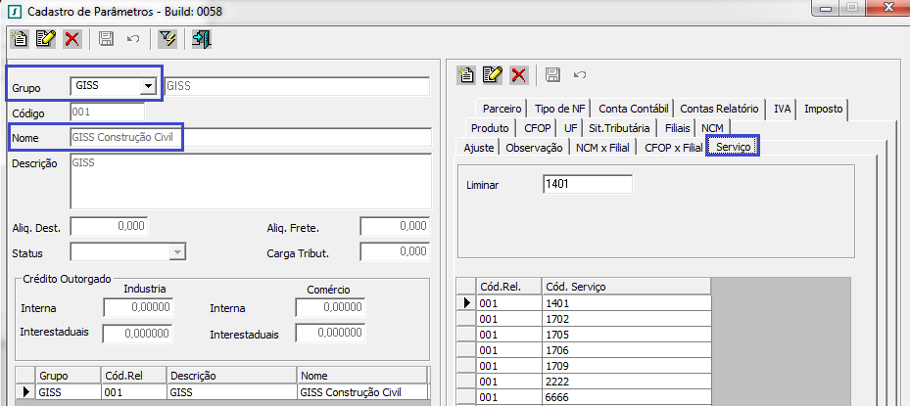Click the Edit record icon in main toolbar
This screenshot has height=406, width=910.
tap(45, 39)
